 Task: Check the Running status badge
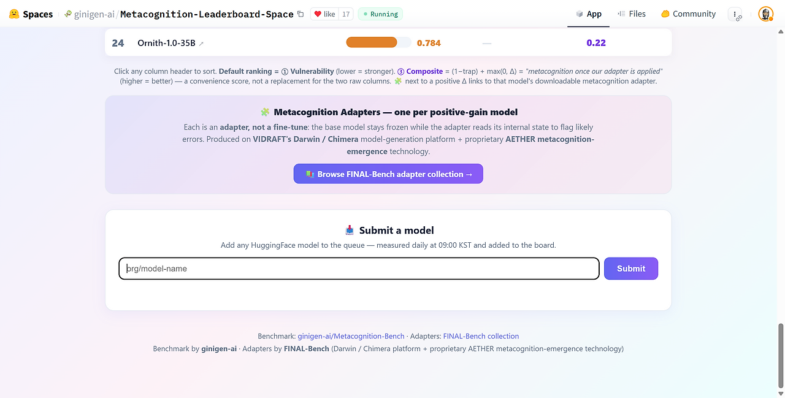coord(380,14)
